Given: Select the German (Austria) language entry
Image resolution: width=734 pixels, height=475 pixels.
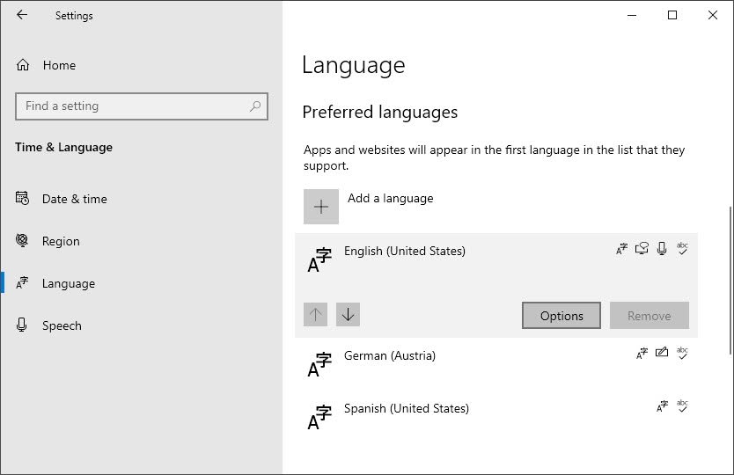Looking at the screenshot, I should pos(496,363).
